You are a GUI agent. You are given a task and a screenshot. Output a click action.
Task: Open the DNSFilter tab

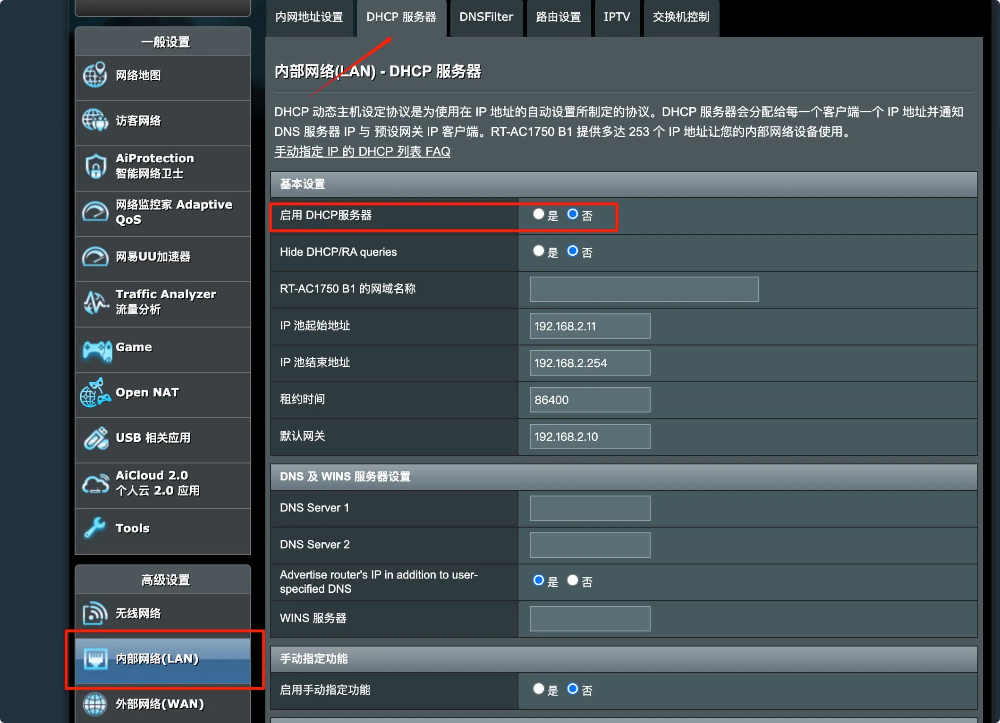pos(486,17)
